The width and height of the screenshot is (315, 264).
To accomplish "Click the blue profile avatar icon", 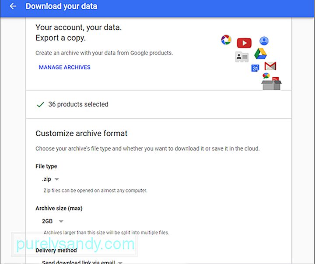I will [x=264, y=41].
